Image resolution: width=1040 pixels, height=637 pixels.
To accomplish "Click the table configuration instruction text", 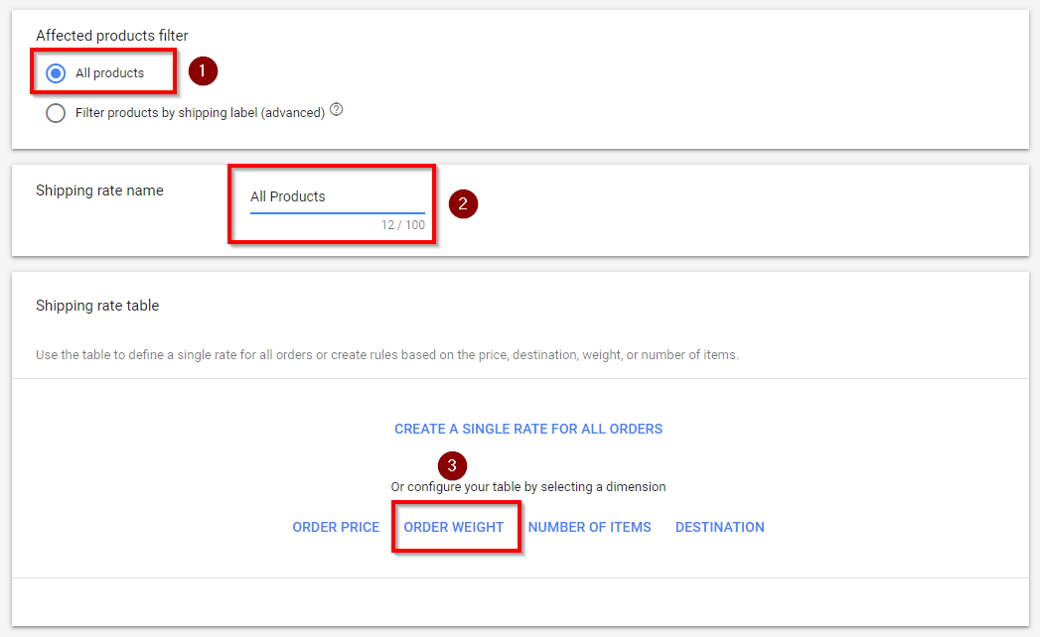I will point(528,489).
